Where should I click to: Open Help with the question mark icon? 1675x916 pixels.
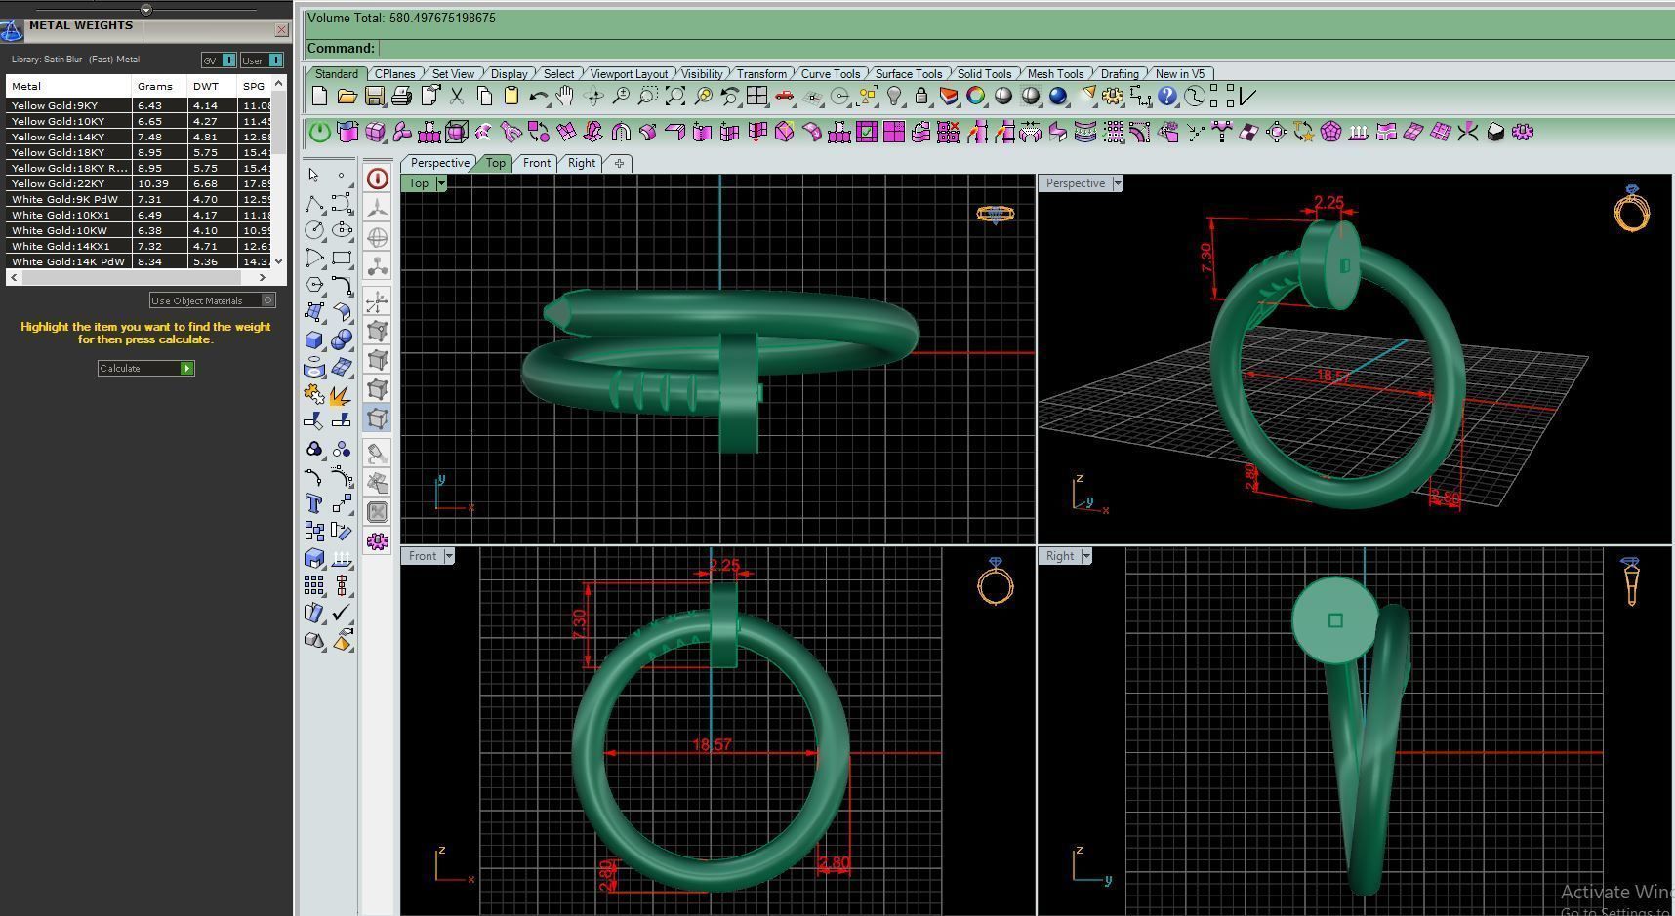pyautogui.click(x=1166, y=96)
